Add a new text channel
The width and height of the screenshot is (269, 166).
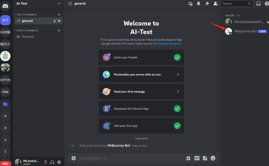pos(59,15)
